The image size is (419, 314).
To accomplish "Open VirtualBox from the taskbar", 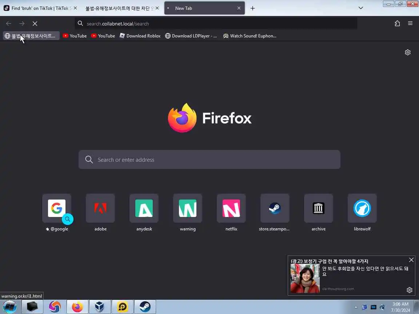I will tap(100, 306).
